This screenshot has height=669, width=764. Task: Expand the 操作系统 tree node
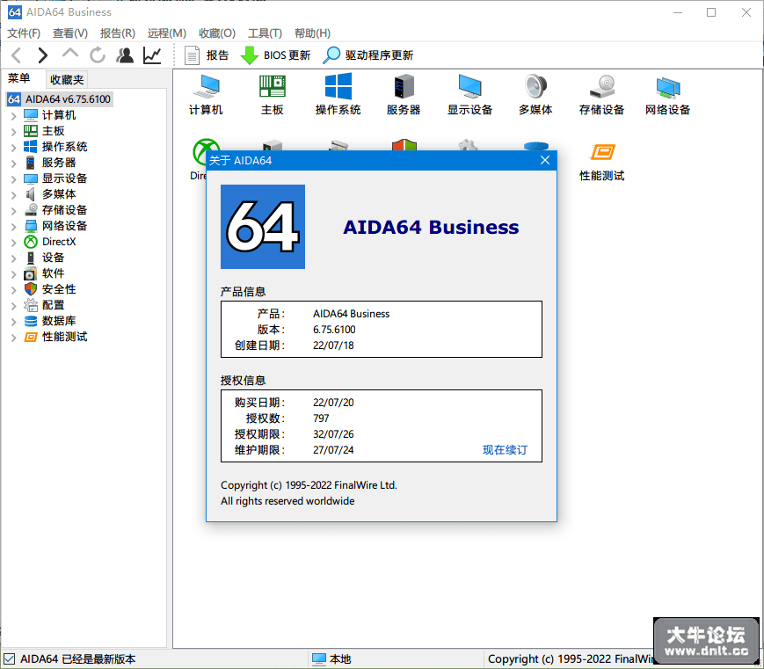(14, 147)
